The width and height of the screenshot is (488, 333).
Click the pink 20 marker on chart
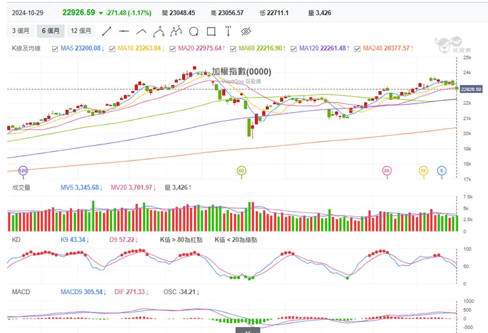pyautogui.click(x=386, y=171)
